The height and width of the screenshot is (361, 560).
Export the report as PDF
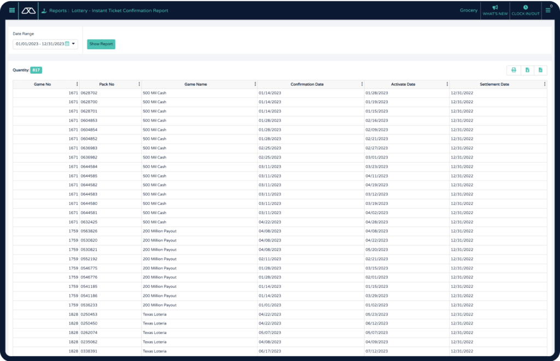540,70
